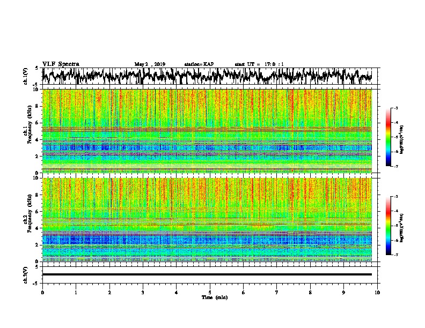The height and width of the screenshot is (328, 425).
Task: Click time axis tick label "7"
Action: 277,293
